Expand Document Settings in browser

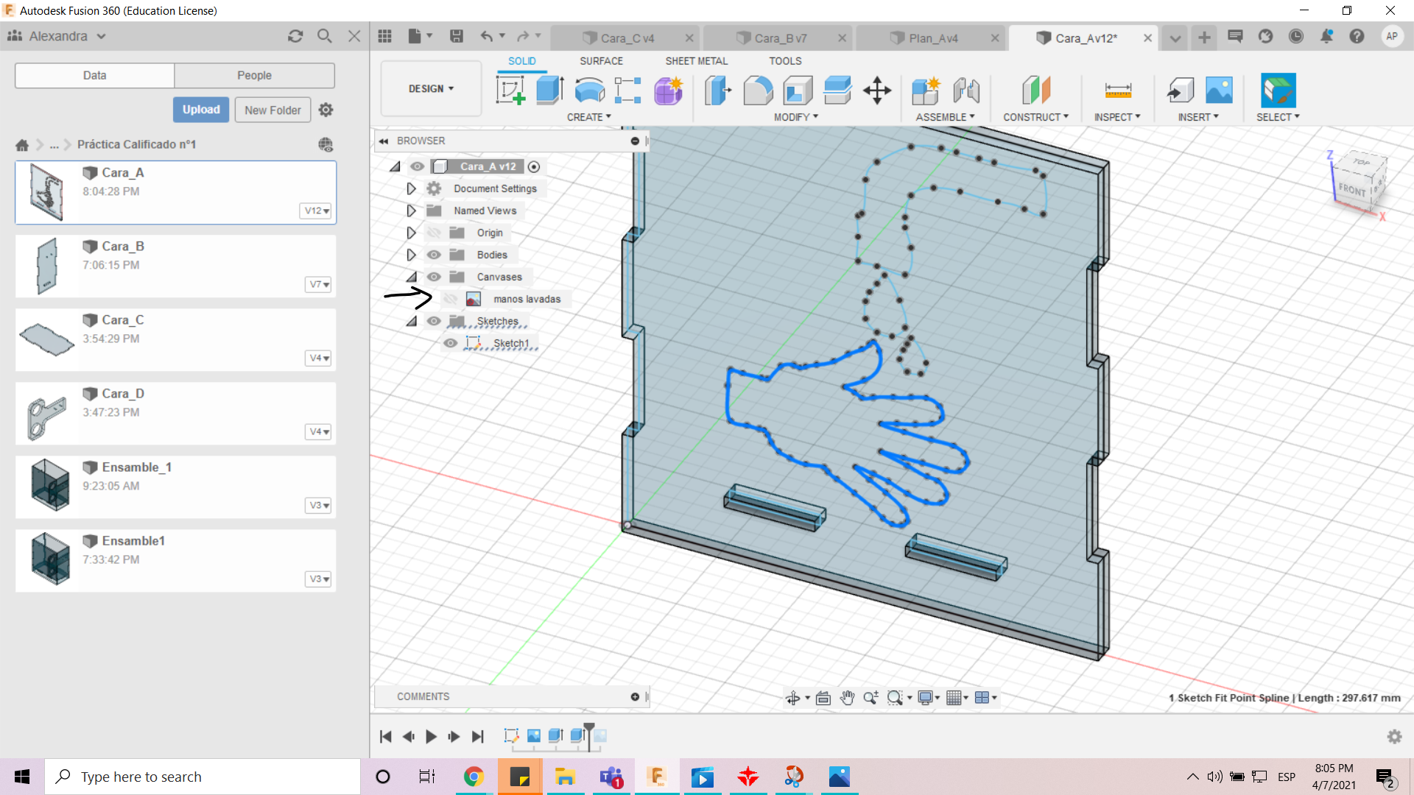409,188
